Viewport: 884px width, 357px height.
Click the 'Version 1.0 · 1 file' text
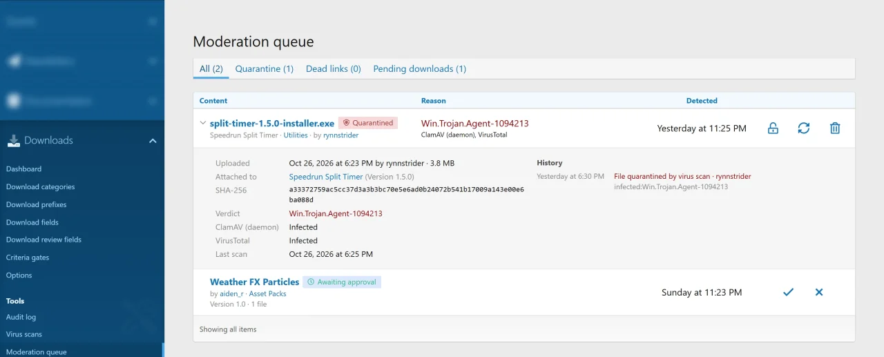[x=238, y=305]
